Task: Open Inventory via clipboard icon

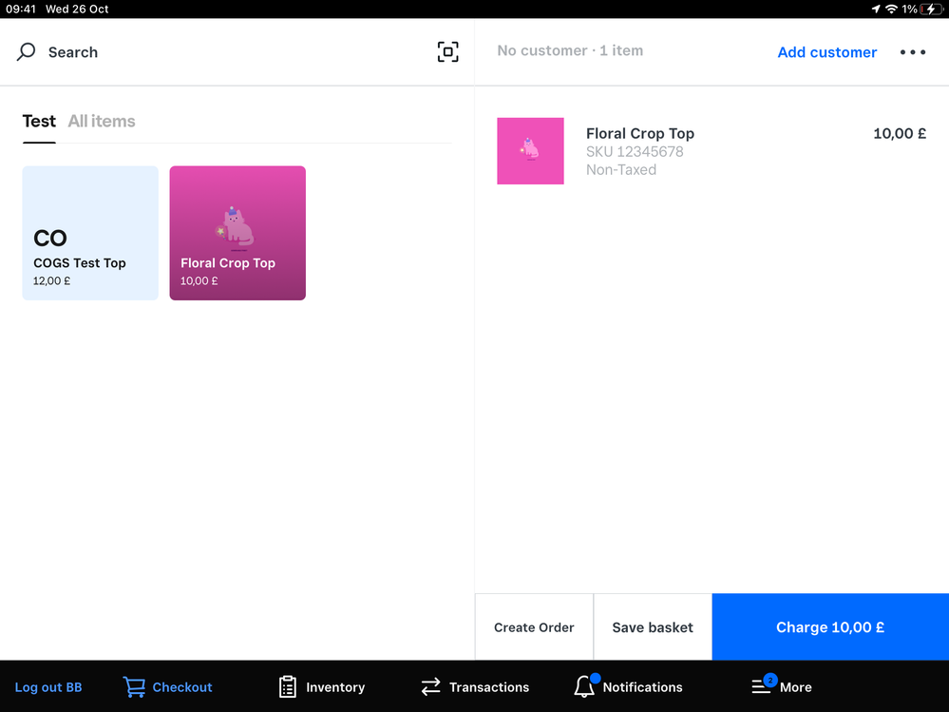Action: (288, 686)
